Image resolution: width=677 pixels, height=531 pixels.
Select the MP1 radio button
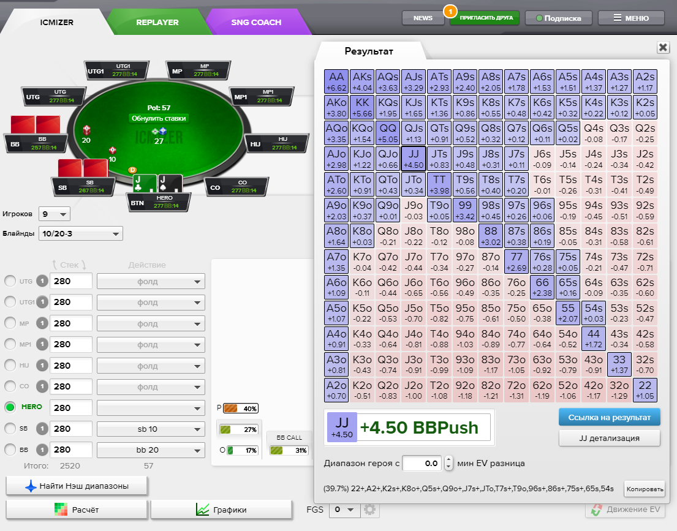click(10, 344)
